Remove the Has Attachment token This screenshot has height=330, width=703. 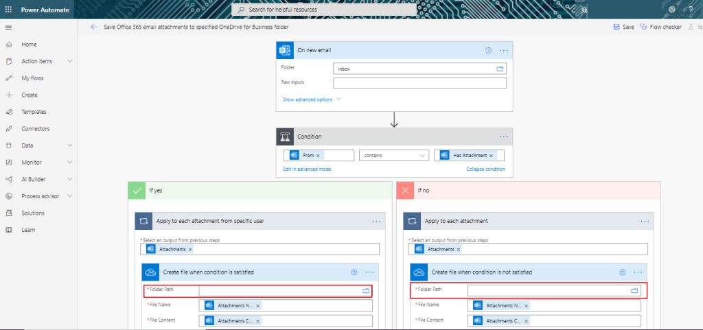pyautogui.click(x=491, y=155)
